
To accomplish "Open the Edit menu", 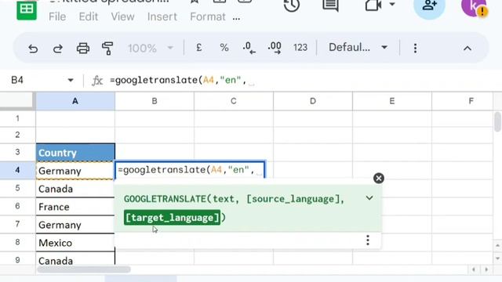I will (89, 16).
